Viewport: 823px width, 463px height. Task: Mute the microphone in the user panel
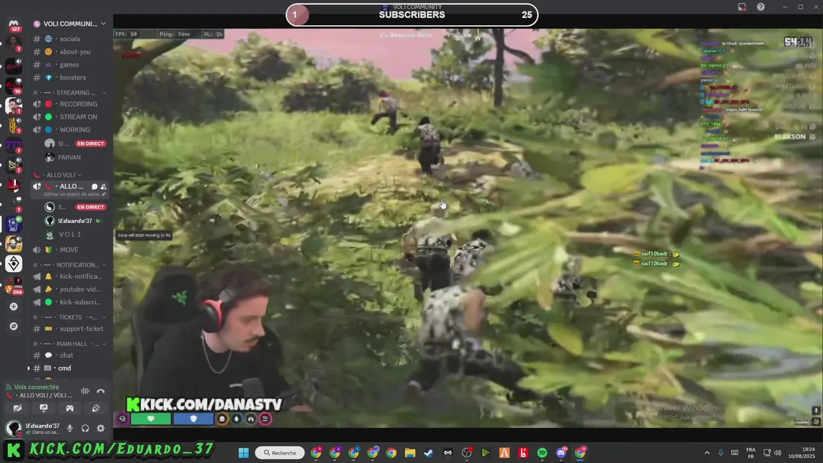70,428
